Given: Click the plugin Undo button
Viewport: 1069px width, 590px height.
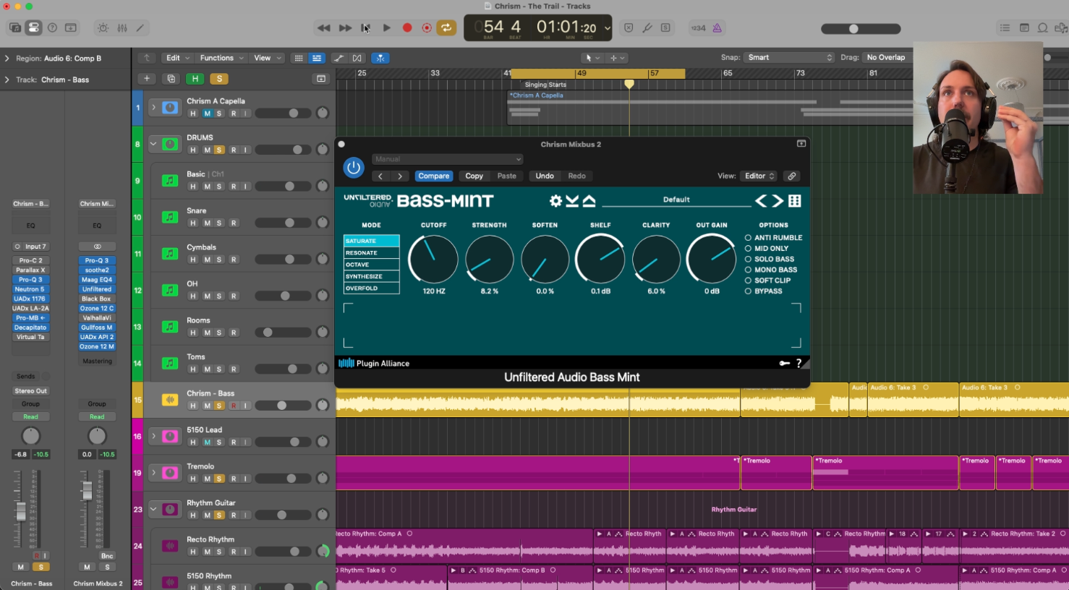Looking at the screenshot, I should [x=545, y=176].
